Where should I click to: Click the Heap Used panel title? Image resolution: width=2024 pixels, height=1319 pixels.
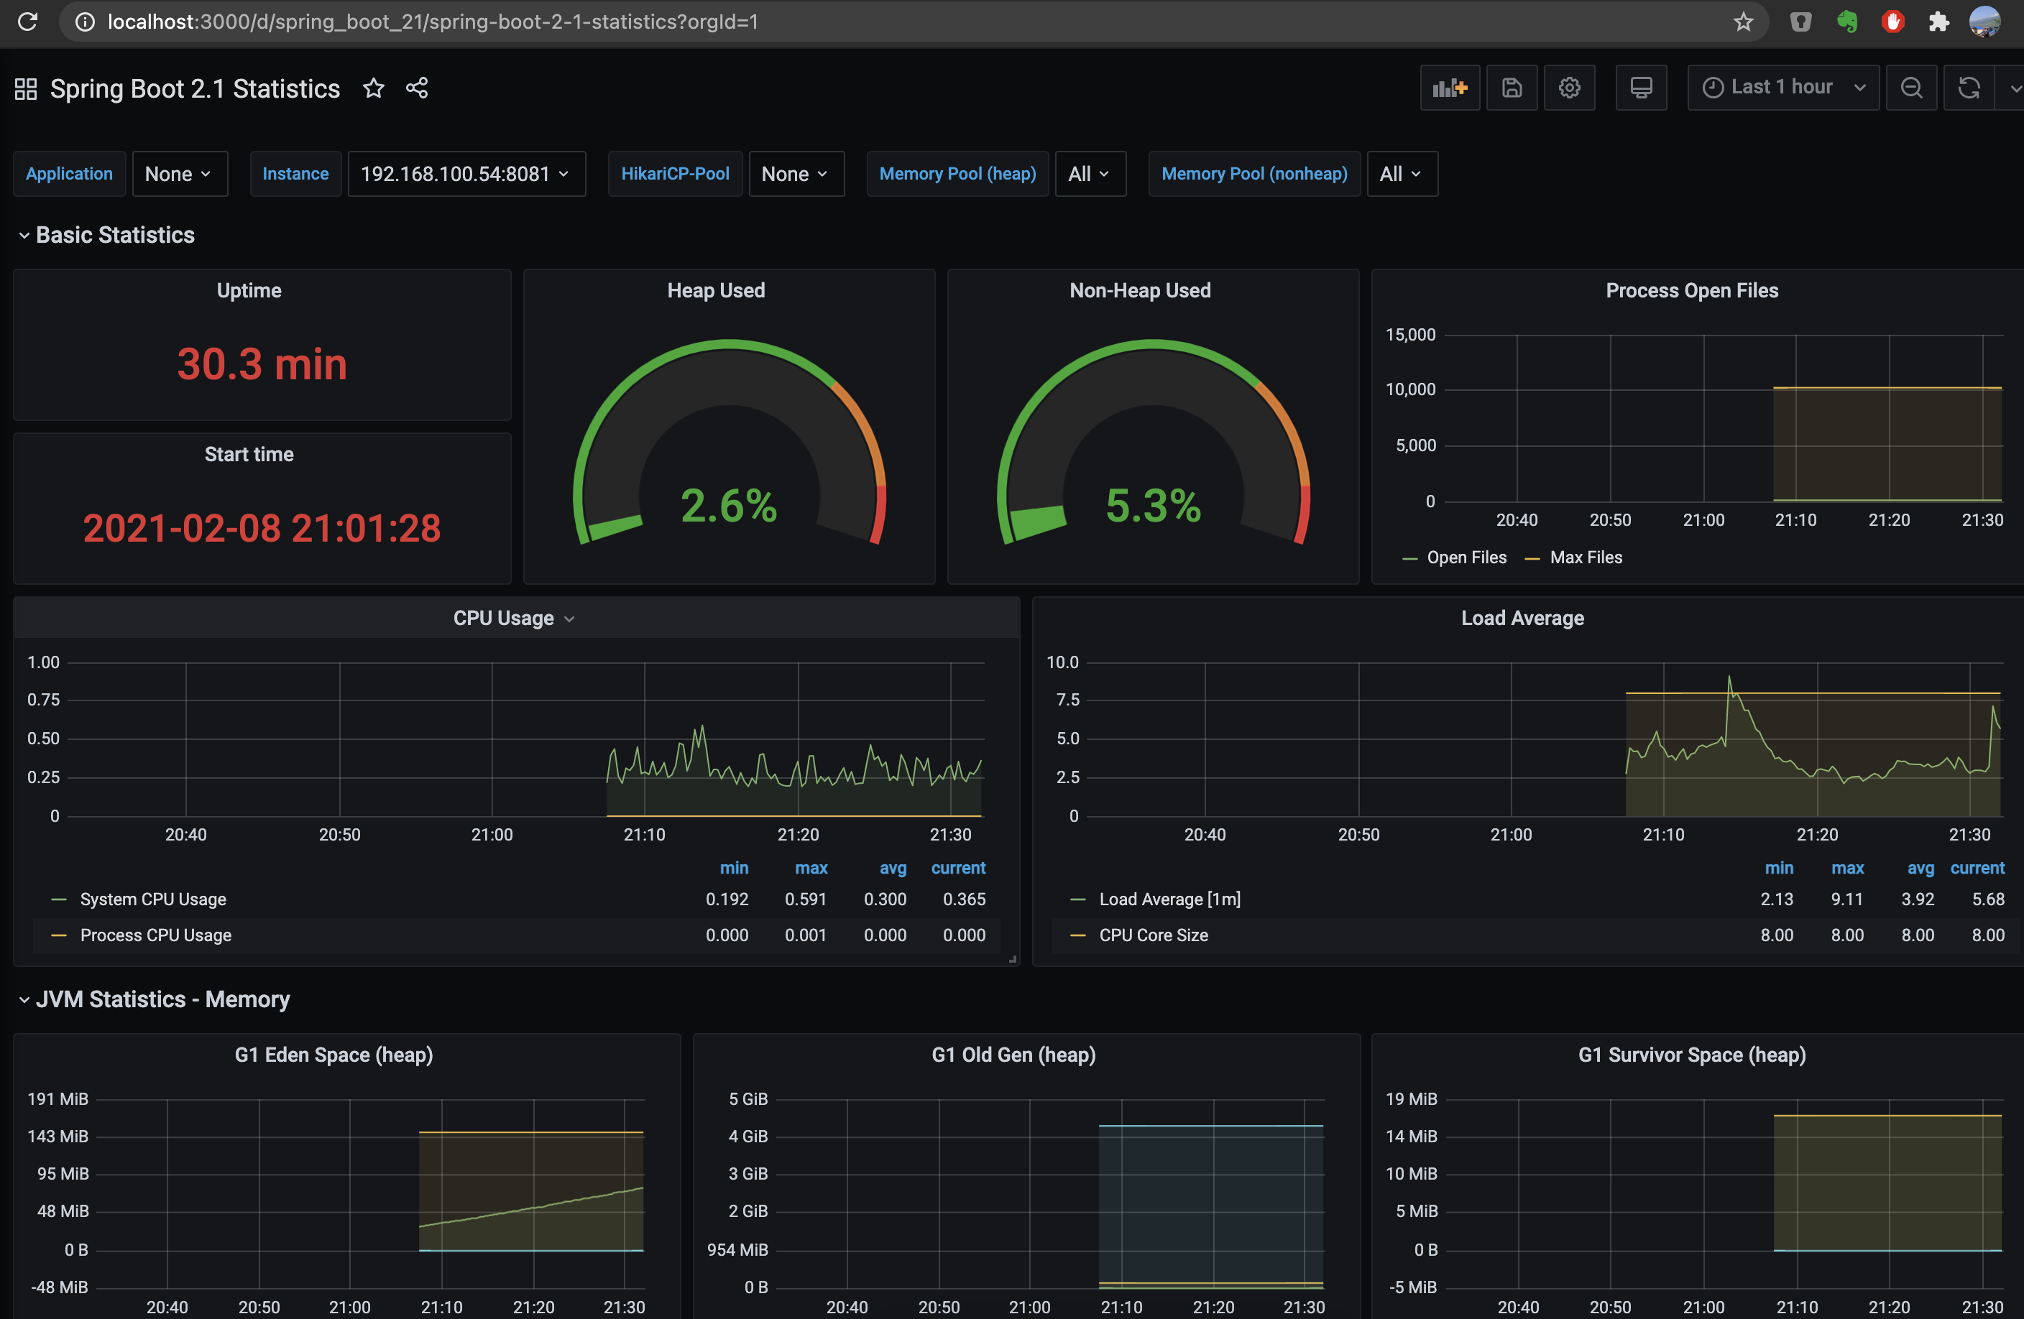point(716,291)
